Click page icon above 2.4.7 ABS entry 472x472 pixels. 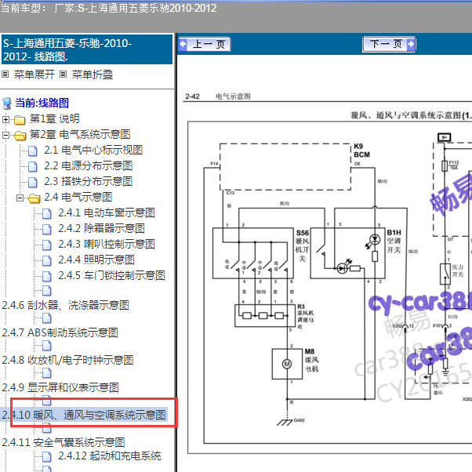pyautogui.click(x=47, y=318)
